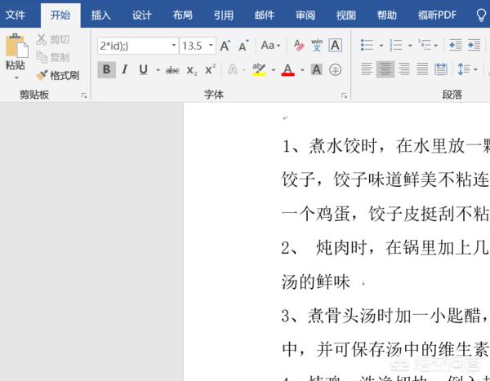The width and height of the screenshot is (490, 381).
Task: Toggle center alignment
Action: tap(385, 69)
